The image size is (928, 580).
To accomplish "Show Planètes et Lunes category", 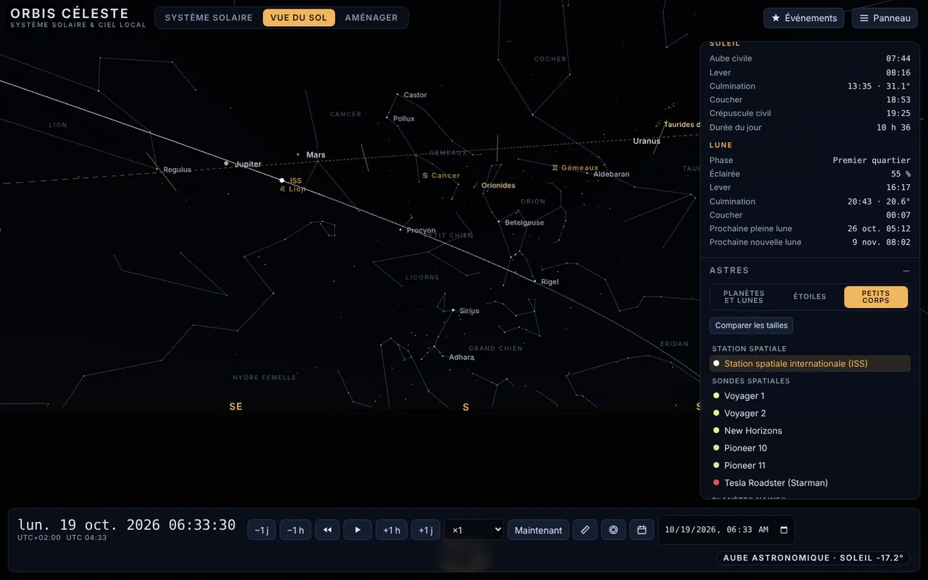I will point(744,297).
